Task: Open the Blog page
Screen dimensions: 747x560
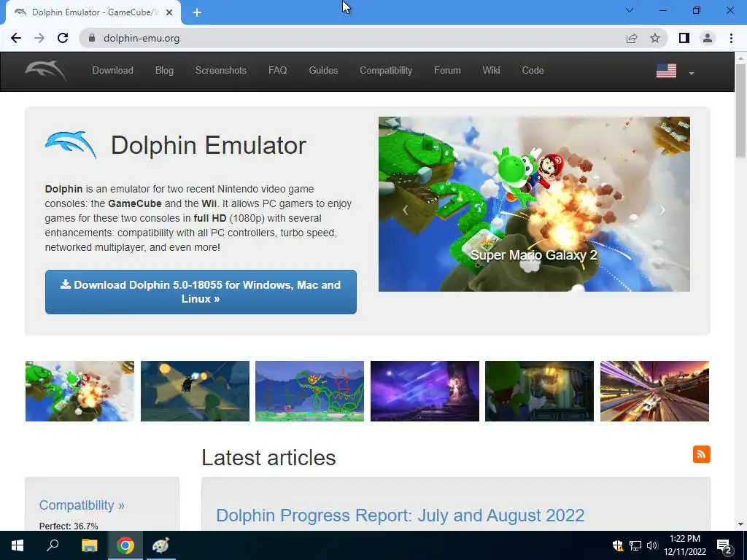Action: 164,71
